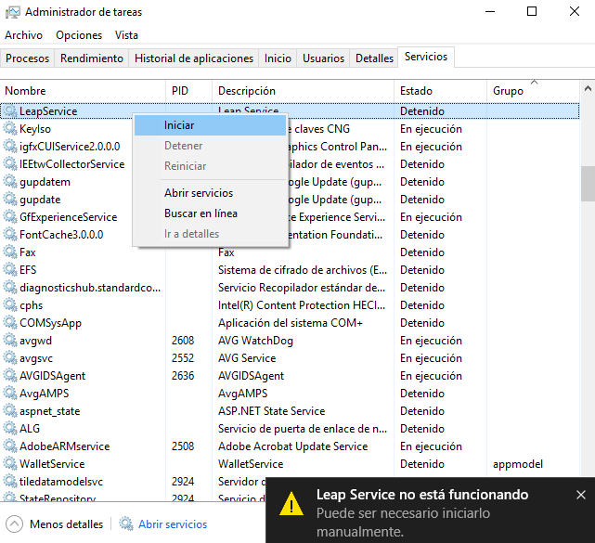
Task: Click the Task Manager icon in title bar
Action: [x=12, y=12]
